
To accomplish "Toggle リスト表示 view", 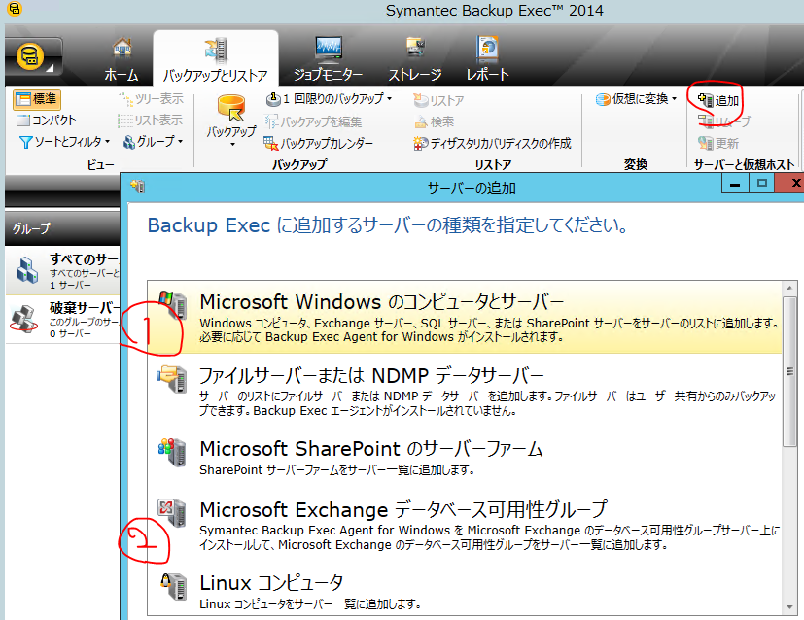I will point(151,121).
